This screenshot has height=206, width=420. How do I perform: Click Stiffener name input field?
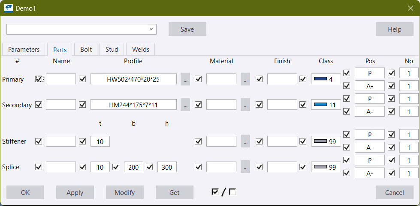click(61, 141)
